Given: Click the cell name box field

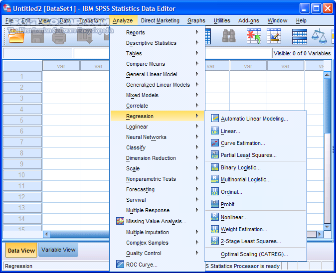Looking at the screenshot, I should click(x=38, y=53).
